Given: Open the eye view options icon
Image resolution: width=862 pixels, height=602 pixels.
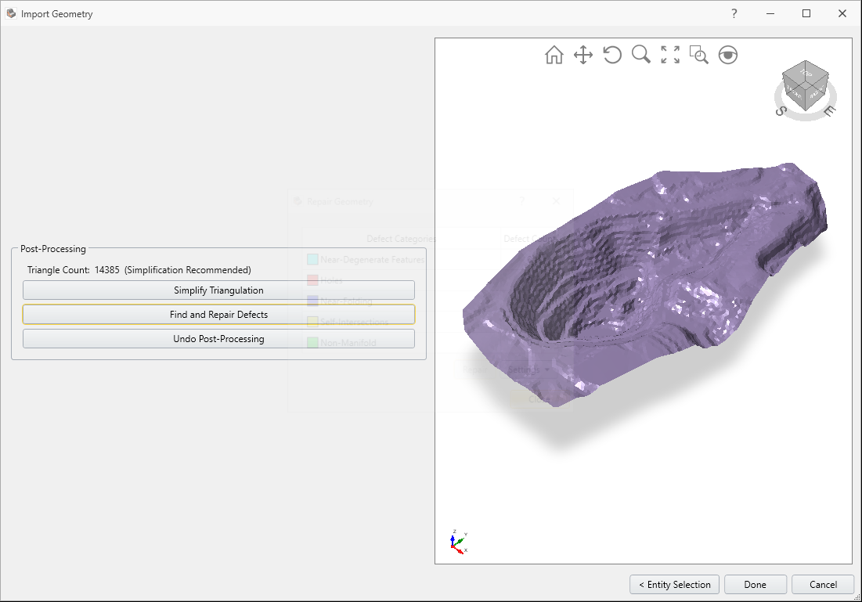Looking at the screenshot, I should pos(728,55).
